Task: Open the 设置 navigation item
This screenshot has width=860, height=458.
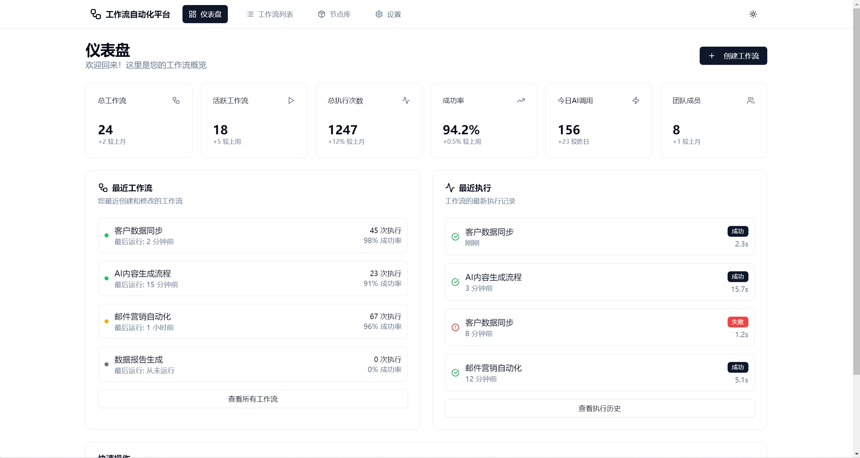Action: [388, 14]
